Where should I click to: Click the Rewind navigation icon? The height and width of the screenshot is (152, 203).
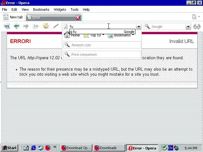(7, 26)
